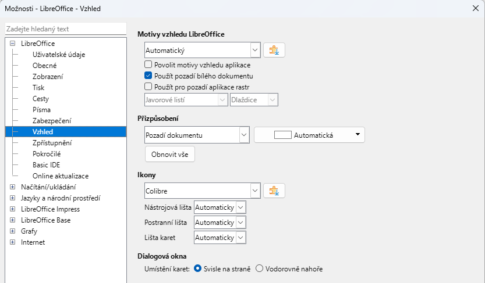The image size is (485, 283).
Task: Open the Lišta karet size dropdown
Action: click(x=220, y=237)
